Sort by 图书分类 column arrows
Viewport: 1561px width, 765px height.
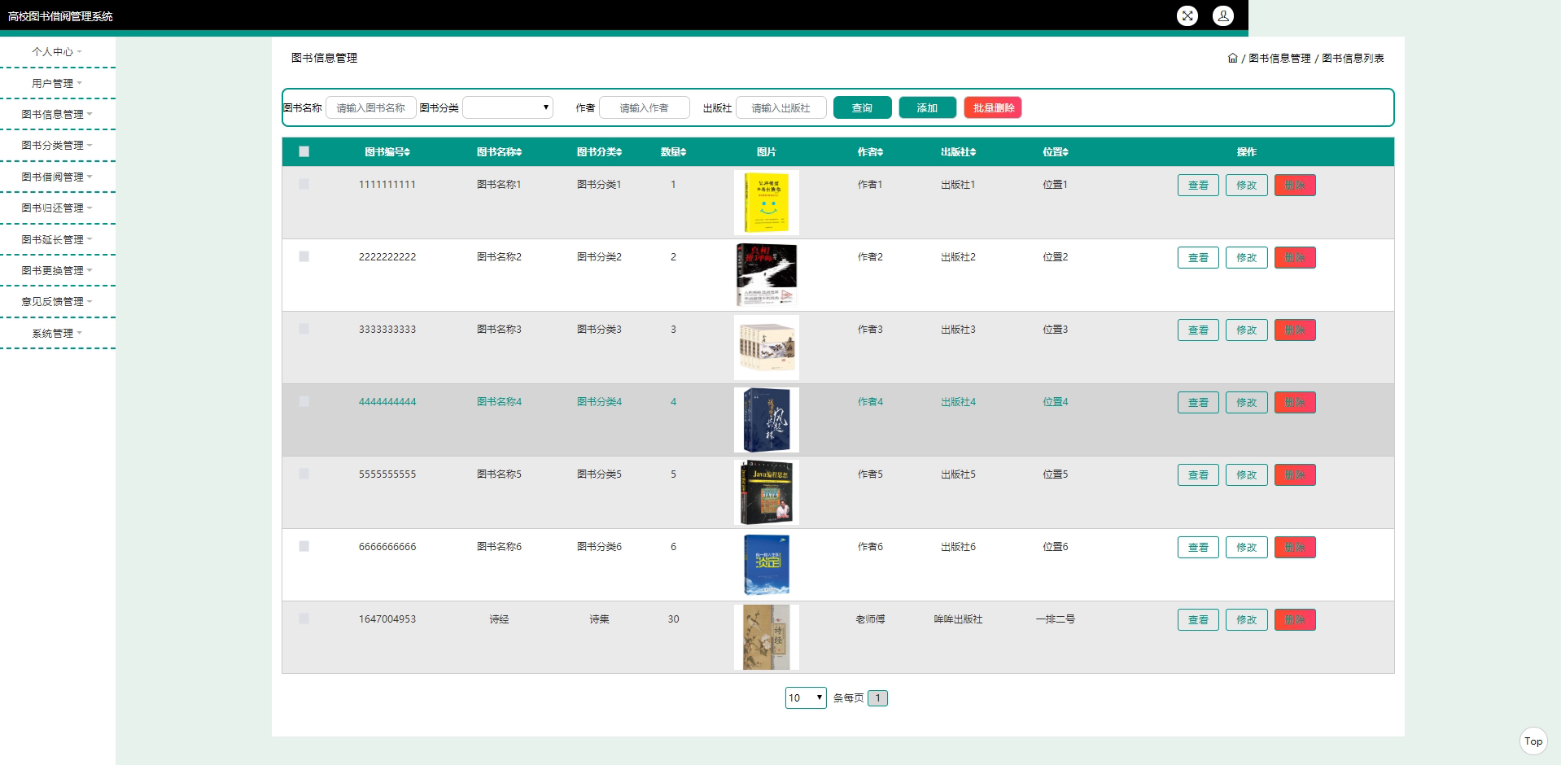[619, 152]
